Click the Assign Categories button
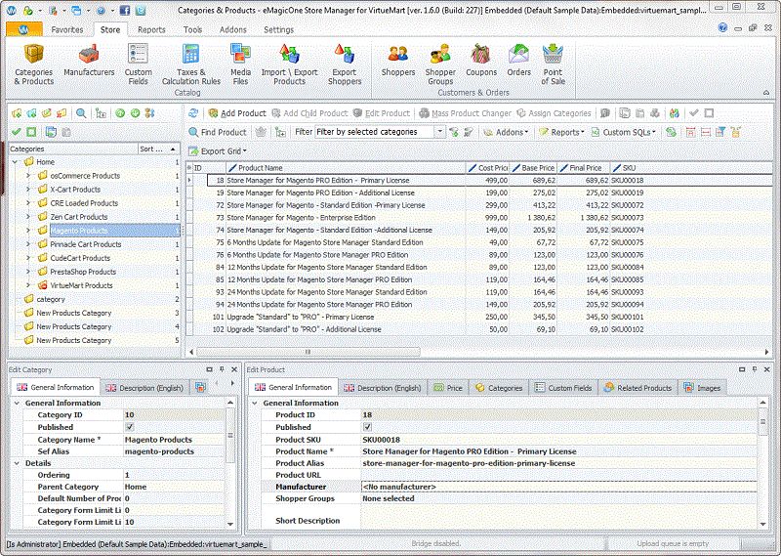 (x=554, y=113)
